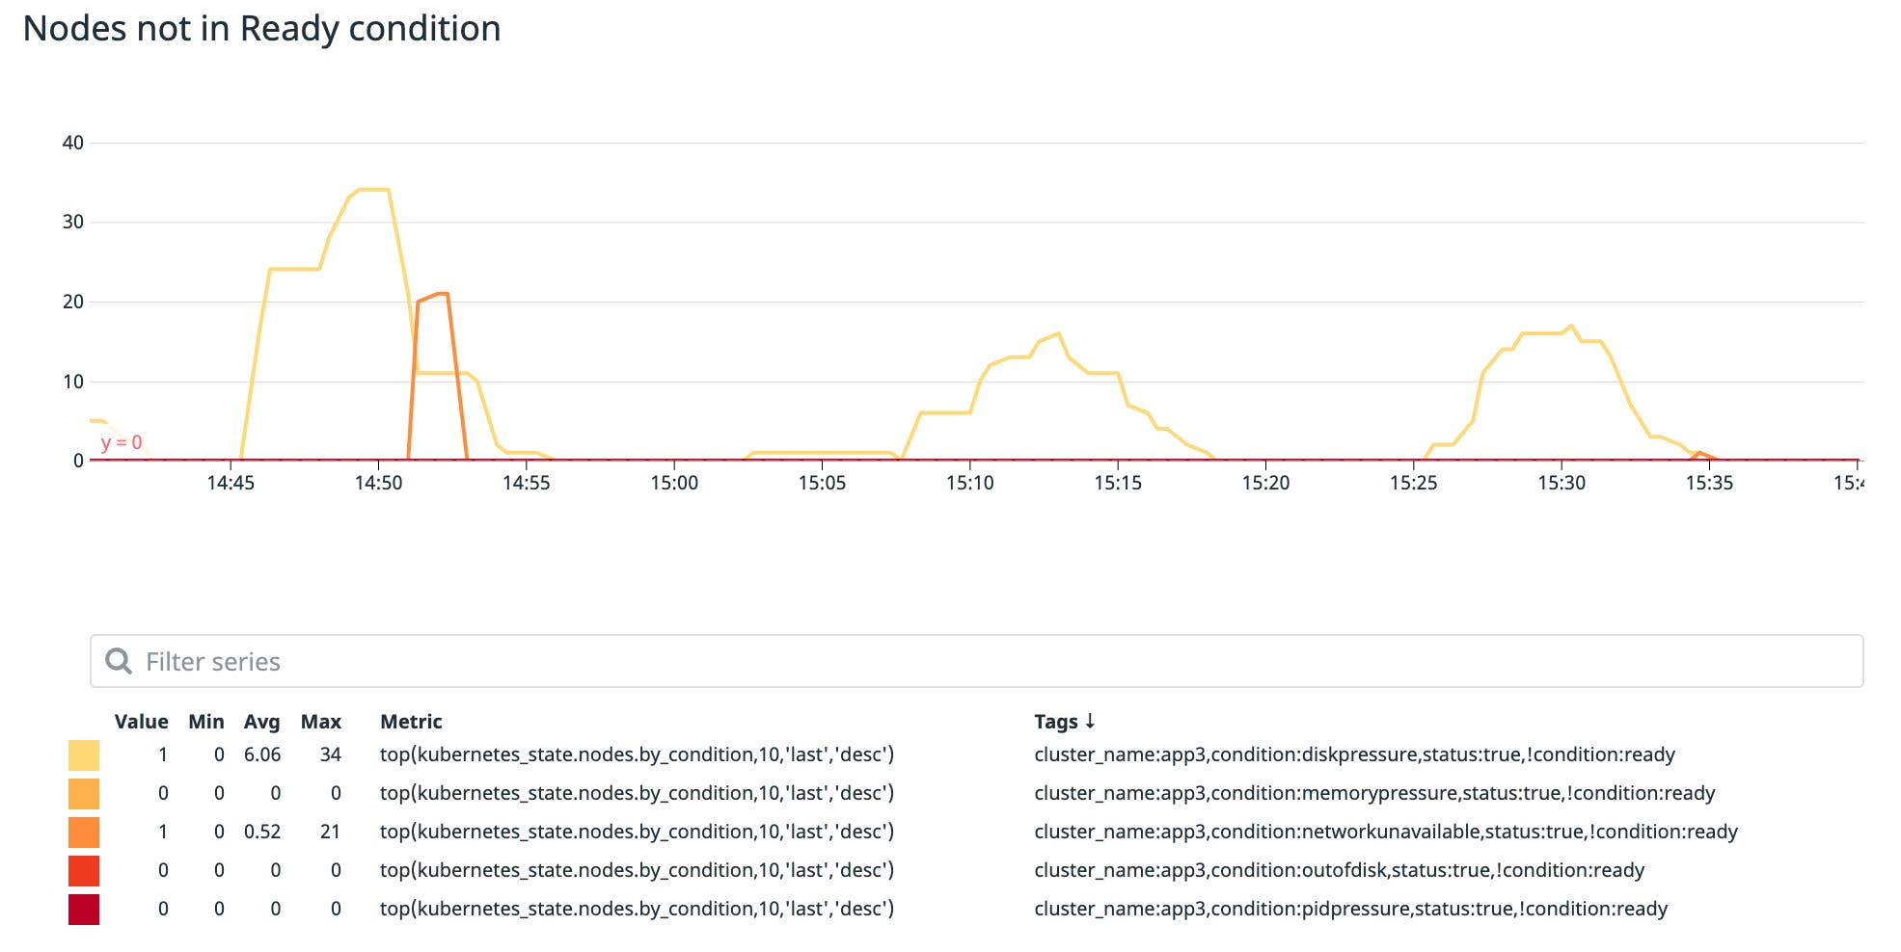Click the diskpressure line peak near 14:50

coord(371,190)
